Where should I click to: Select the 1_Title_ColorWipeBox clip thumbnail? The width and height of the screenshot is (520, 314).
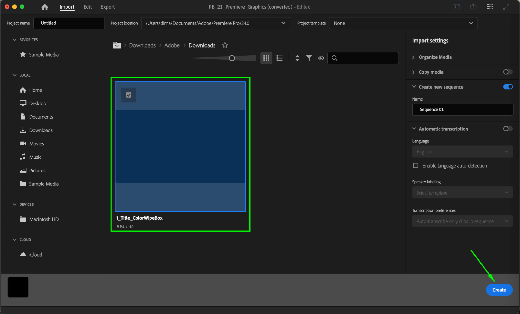[x=180, y=147]
